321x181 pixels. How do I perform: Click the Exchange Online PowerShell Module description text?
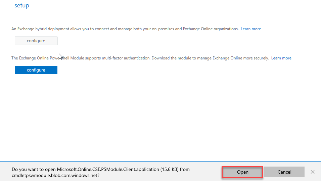click(x=140, y=58)
